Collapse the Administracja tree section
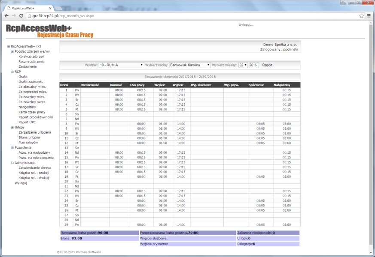Image resolution: width=375 pixels, height=257 pixels. [12, 163]
